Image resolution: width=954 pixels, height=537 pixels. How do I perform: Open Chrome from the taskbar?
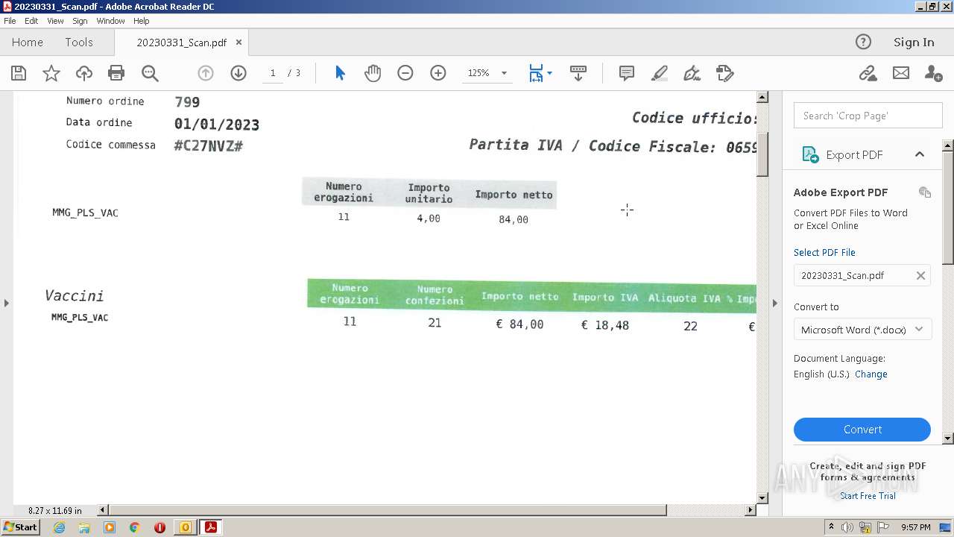click(x=135, y=527)
